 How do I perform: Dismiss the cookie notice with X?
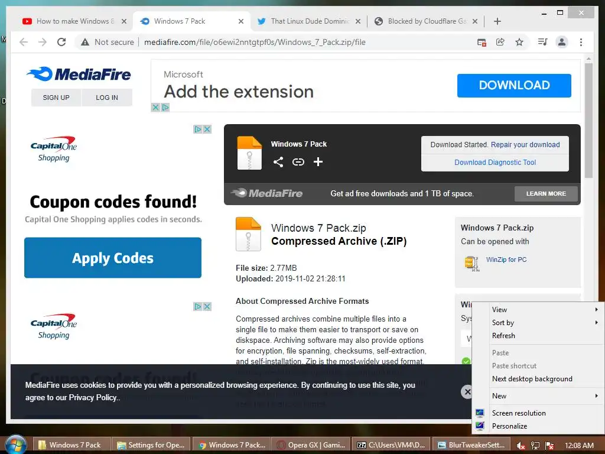tap(467, 392)
